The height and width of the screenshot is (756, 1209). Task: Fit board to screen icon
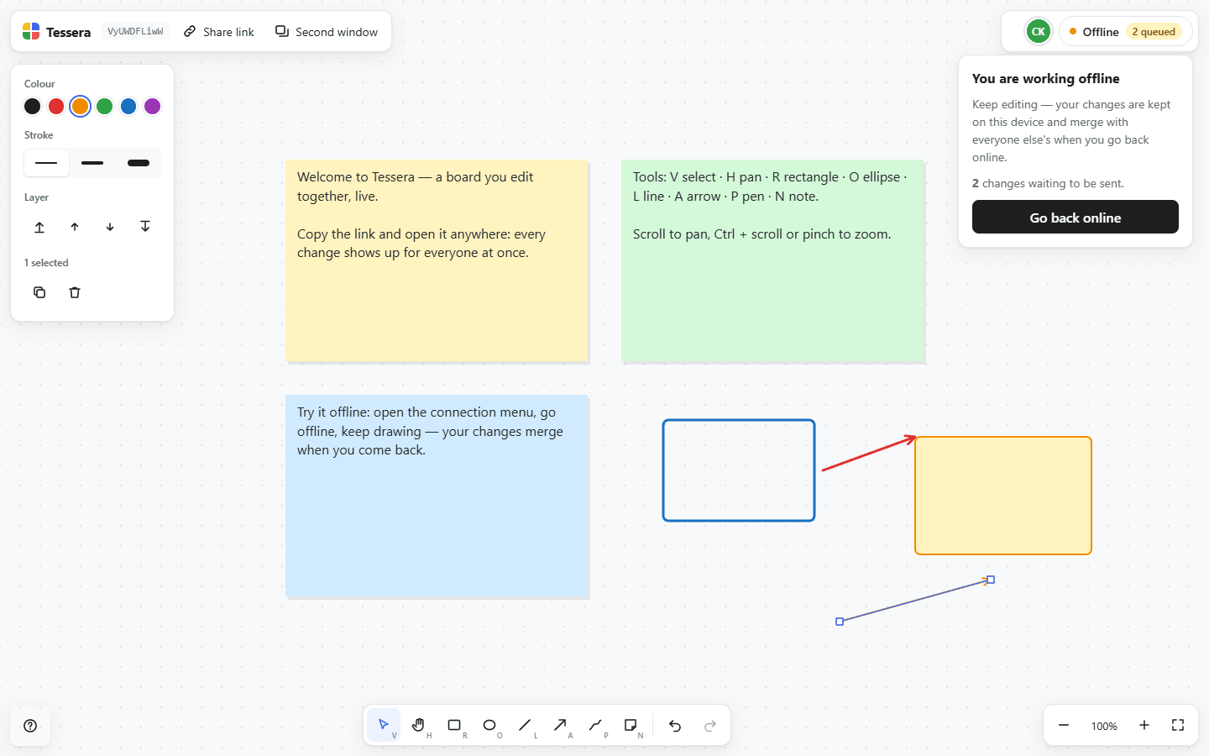[x=1178, y=726]
